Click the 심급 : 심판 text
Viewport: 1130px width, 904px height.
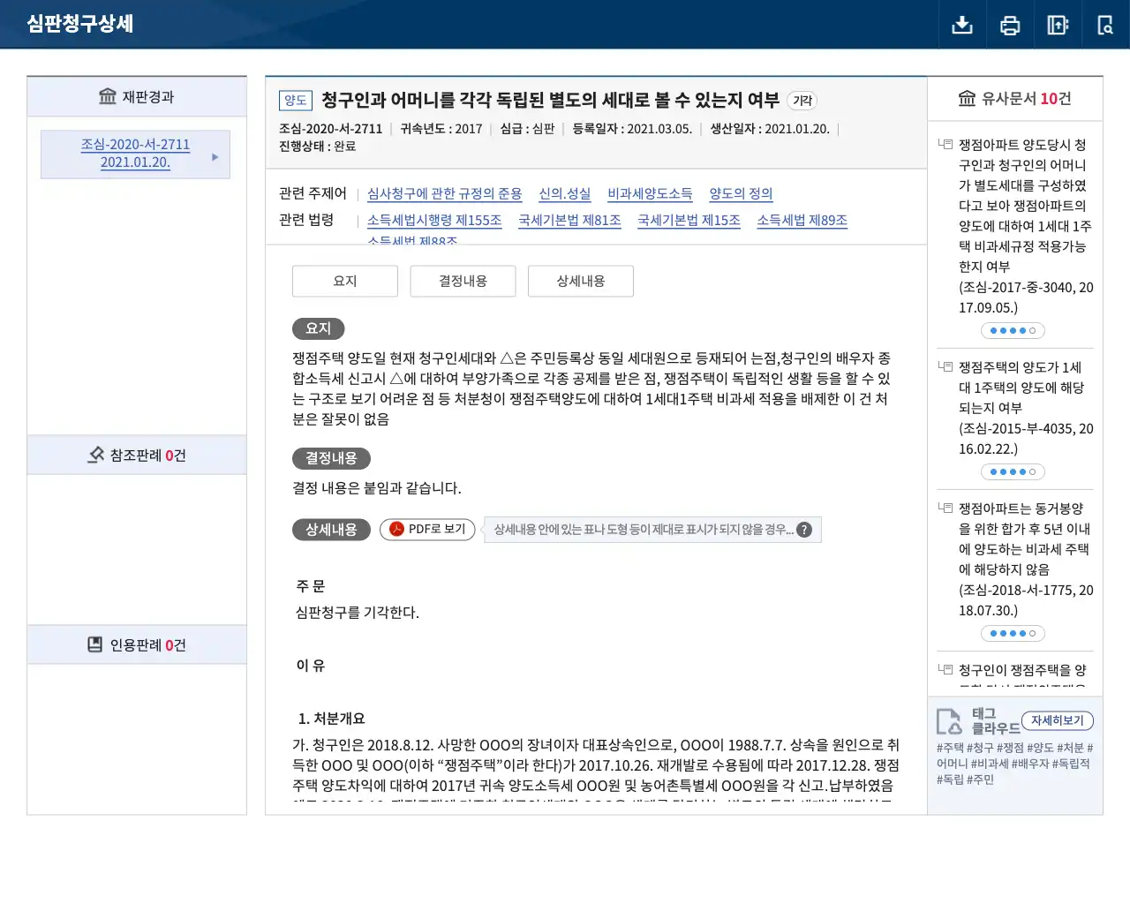[x=527, y=129]
